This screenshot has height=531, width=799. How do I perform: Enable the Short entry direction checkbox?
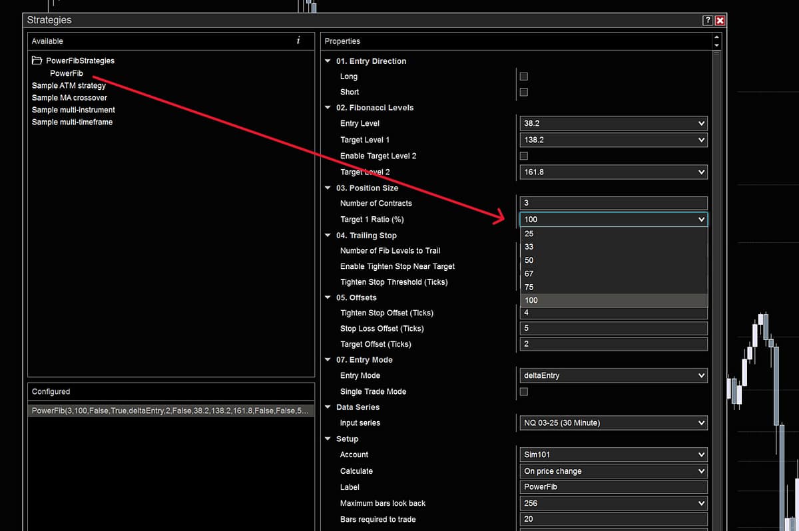523,92
